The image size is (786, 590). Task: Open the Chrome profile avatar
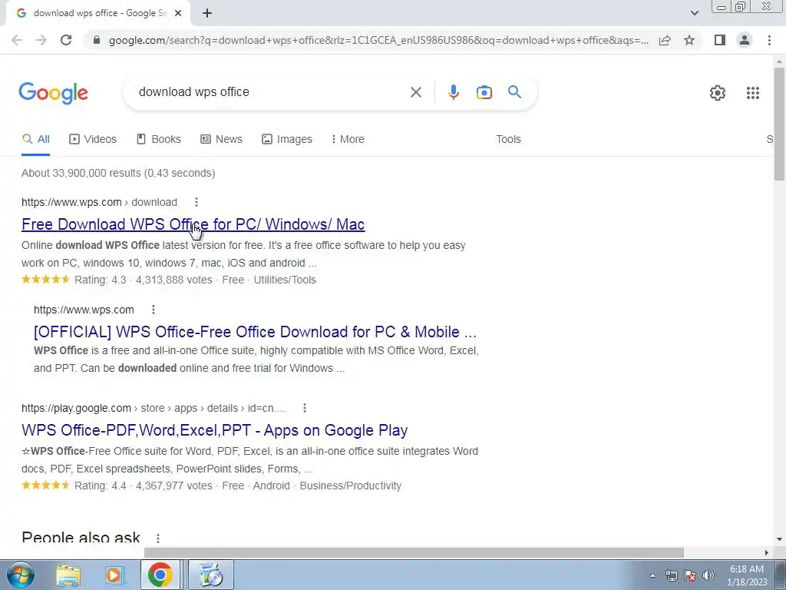click(x=745, y=40)
